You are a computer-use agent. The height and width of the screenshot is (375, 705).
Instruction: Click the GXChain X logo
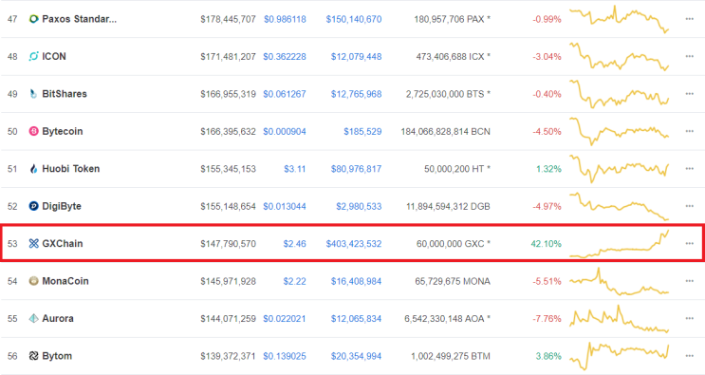[x=33, y=243]
